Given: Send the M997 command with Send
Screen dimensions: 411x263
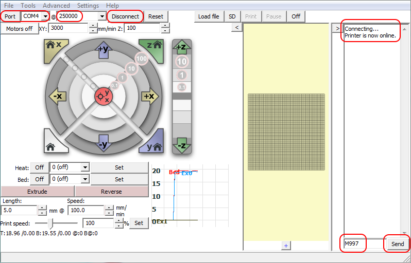Looking at the screenshot, I should click(x=397, y=244).
